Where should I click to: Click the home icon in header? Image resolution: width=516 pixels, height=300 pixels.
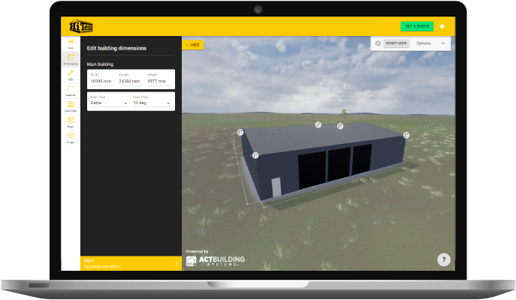tap(442, 26)
